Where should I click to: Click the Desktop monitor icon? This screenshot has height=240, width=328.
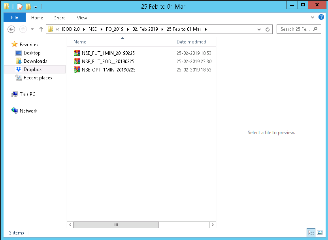pyautogui.click(x=19, y=53)
